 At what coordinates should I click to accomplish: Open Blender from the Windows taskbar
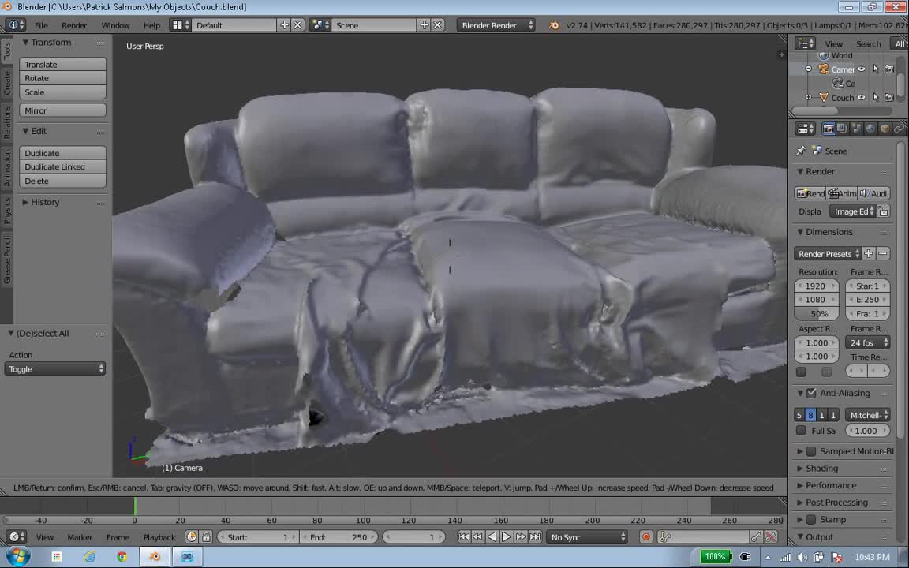coord(155,556)
